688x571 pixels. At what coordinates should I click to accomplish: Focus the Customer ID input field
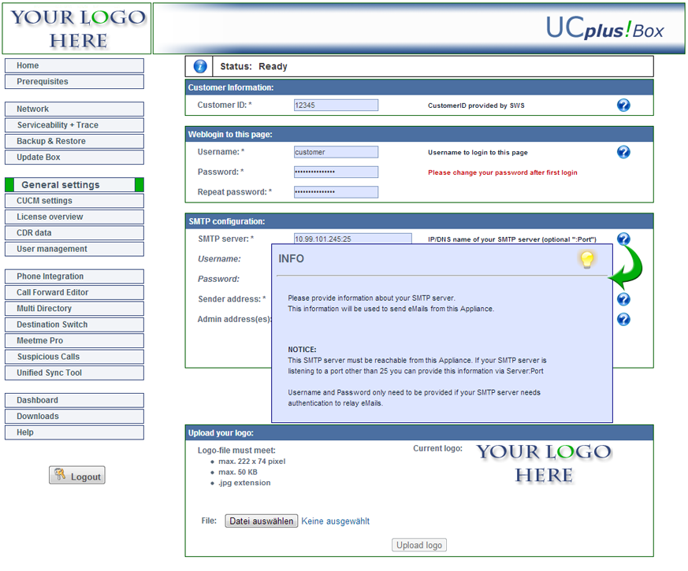(x=336, y=106)
